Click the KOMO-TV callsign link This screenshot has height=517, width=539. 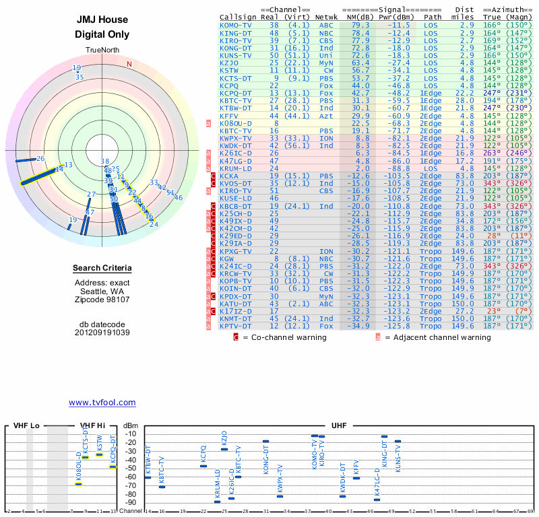click(x=235, y=26)
